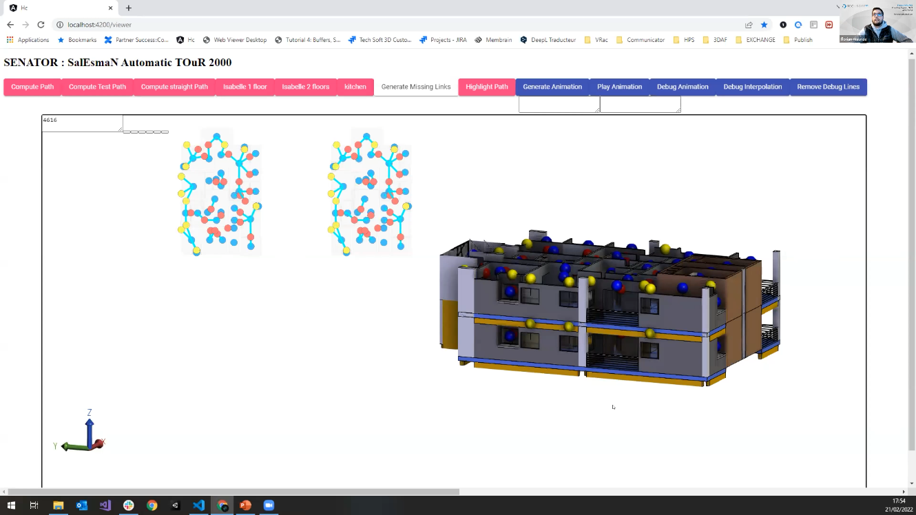916x515 pixels.
Task: Open the Projects - JIRA bookmark
Action: tap(443, 40)
